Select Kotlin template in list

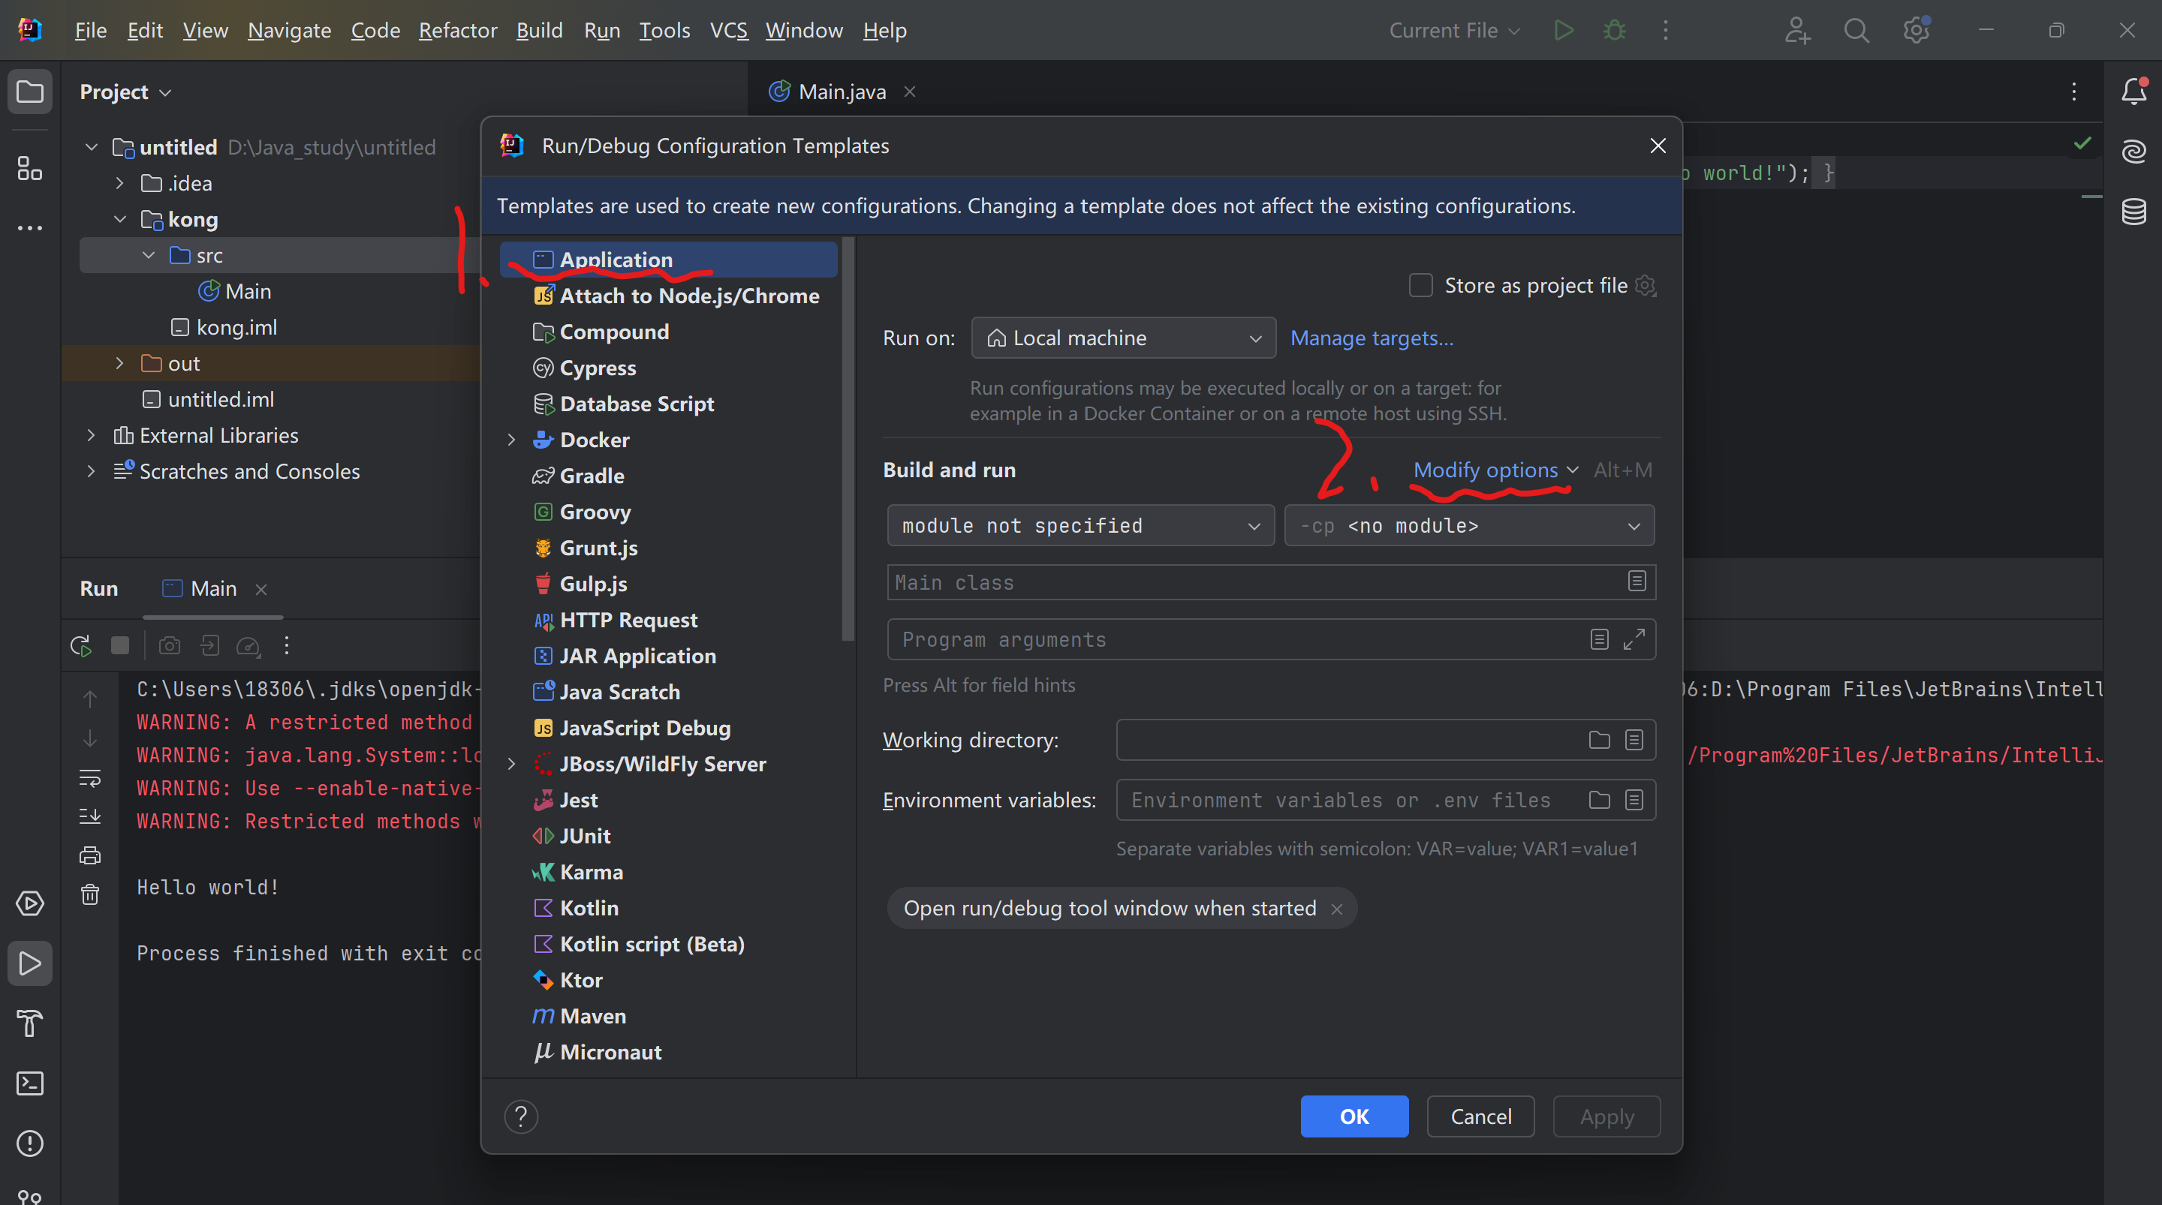pos(669,908)
